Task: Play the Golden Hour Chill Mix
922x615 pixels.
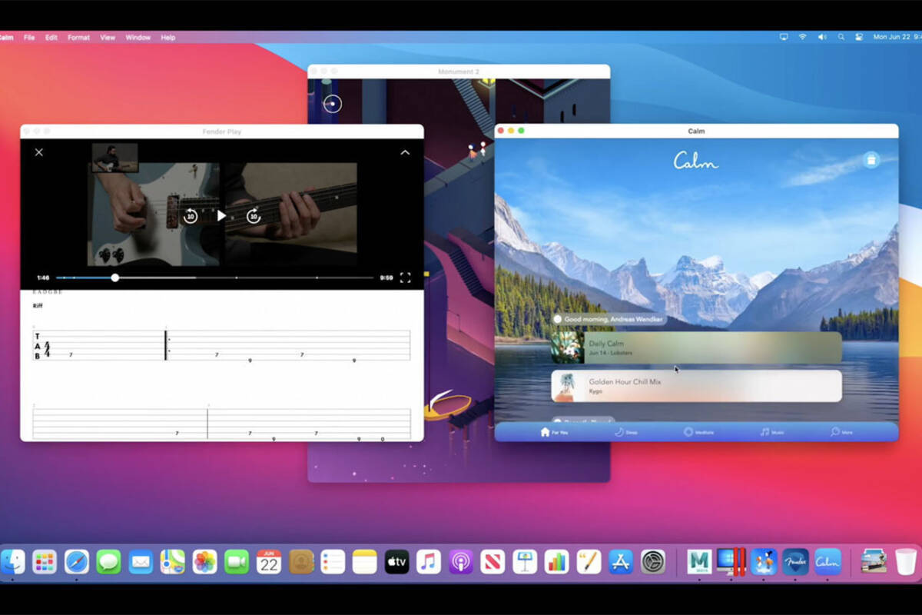Action: coord(696,386)
